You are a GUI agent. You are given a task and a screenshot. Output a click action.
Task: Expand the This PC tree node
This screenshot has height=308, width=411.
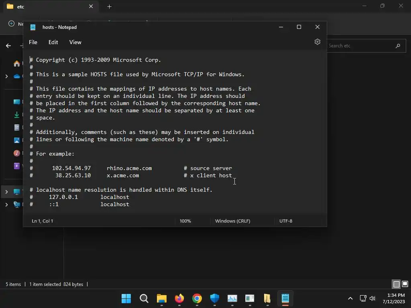[x=6, y=192]
